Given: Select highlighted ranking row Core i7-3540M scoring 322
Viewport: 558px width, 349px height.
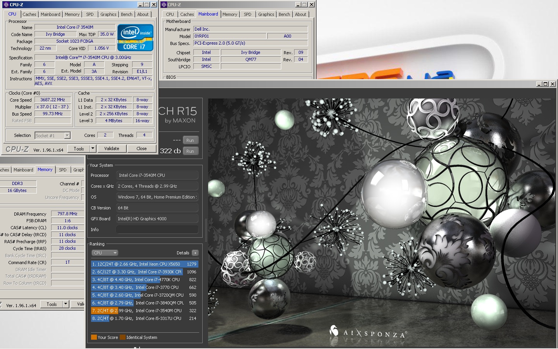Looking at the screenshot, I should tap(145, 311).
